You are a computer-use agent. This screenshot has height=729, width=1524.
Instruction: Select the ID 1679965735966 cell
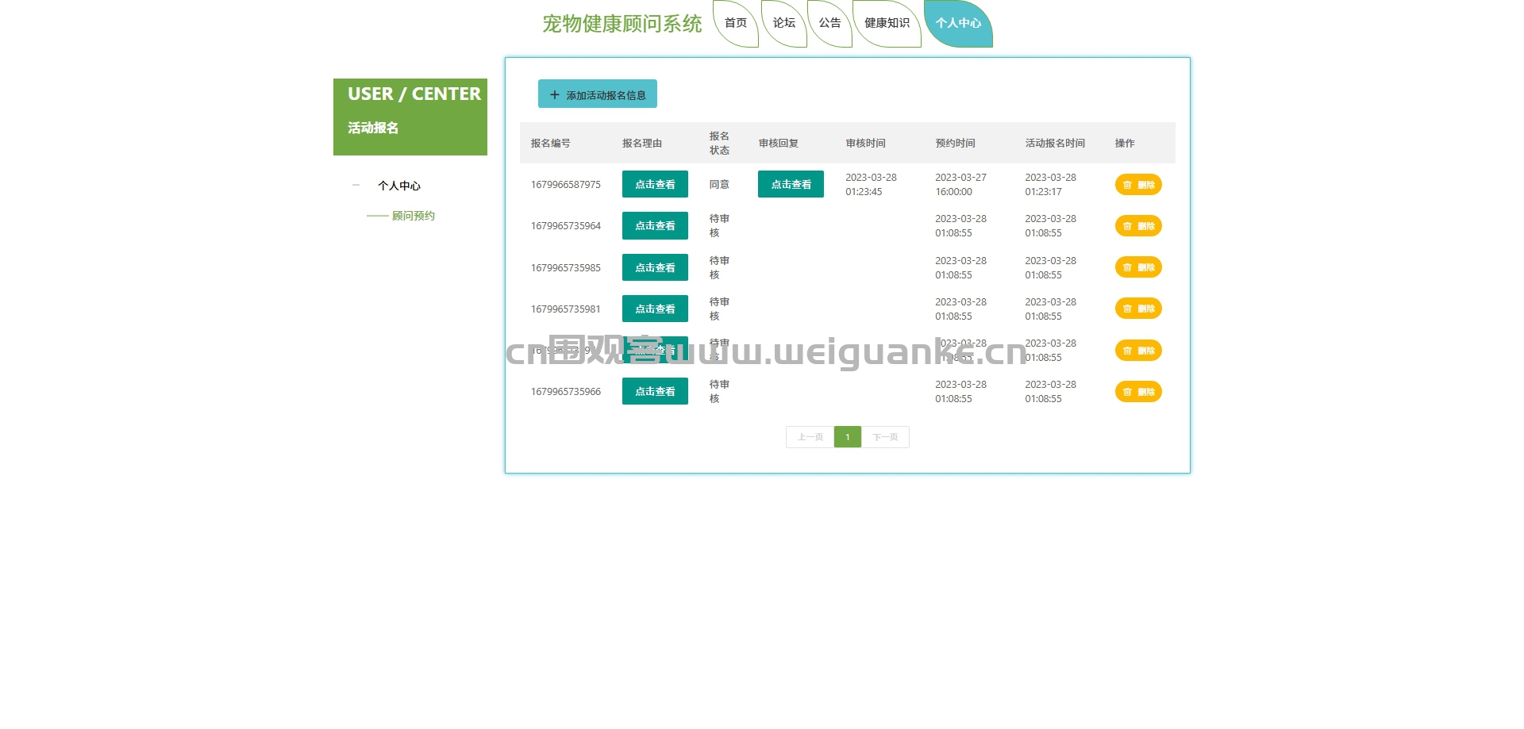click(x=566, y=392)
